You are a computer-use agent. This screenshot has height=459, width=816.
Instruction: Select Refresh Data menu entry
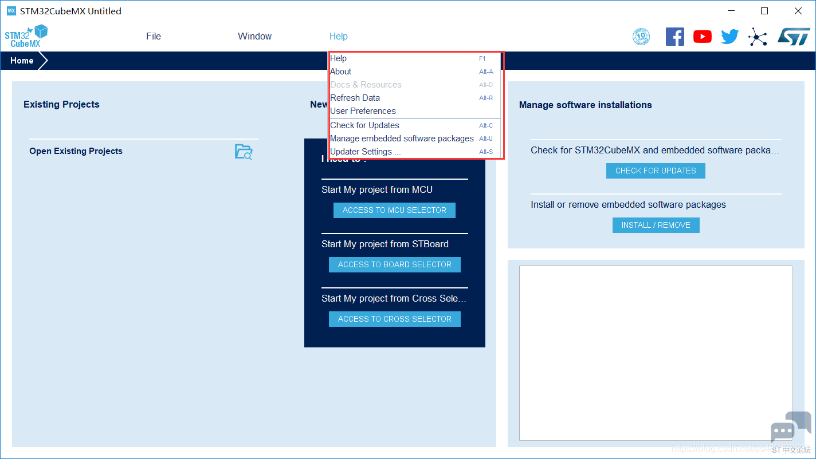pos(415,98)
